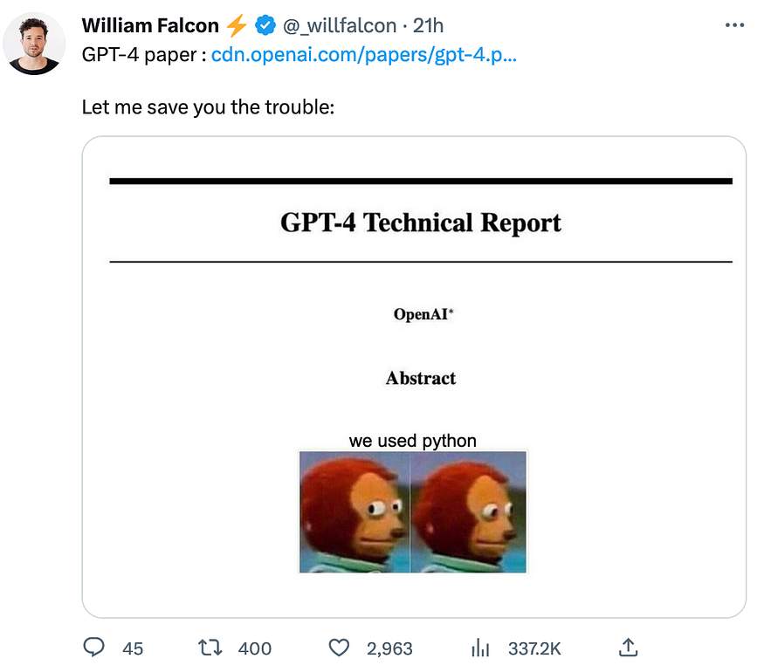The image size is (764, 672).
Task: Open the cdn.openai.com GPT-4 paper link
Action: tap(364, 54)
